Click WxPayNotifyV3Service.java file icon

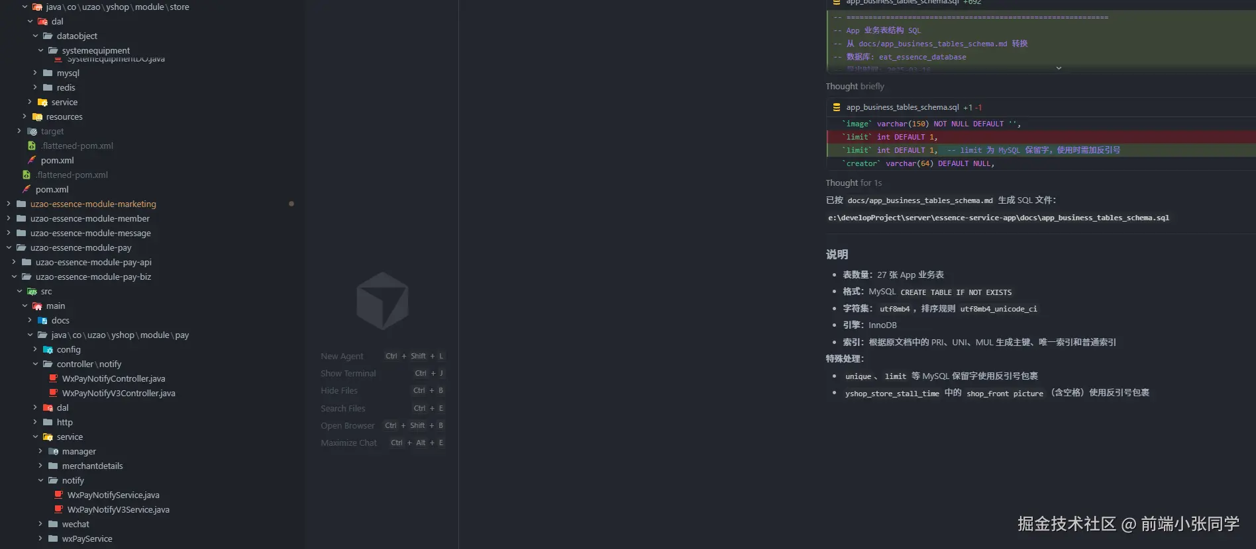[59, 509]
